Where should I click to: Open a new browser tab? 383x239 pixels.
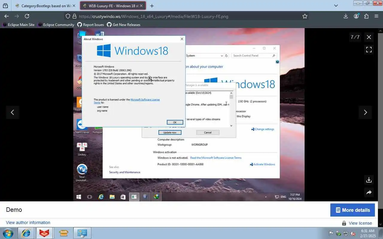152,6
